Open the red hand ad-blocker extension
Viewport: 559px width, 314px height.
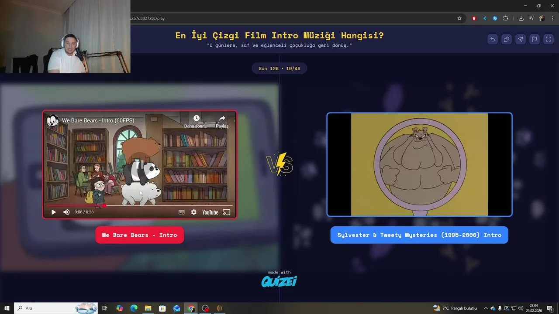coord(474,18)
